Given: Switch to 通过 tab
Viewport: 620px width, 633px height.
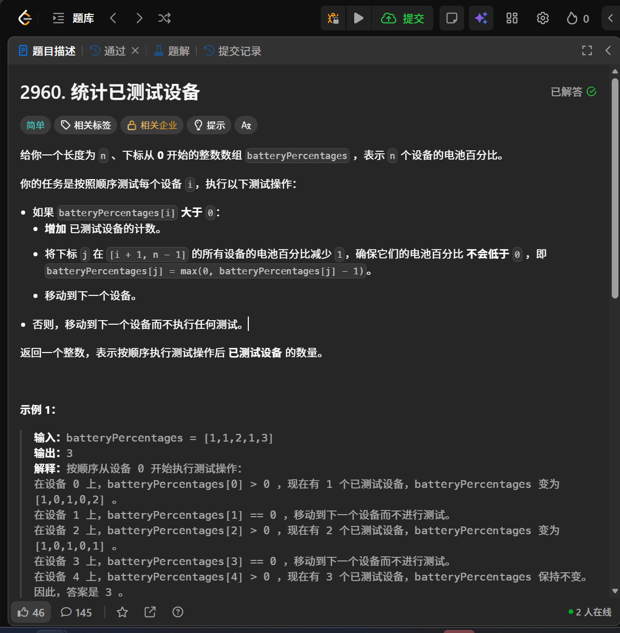Looking at the screenshot, I should click(x=108, y=51).
